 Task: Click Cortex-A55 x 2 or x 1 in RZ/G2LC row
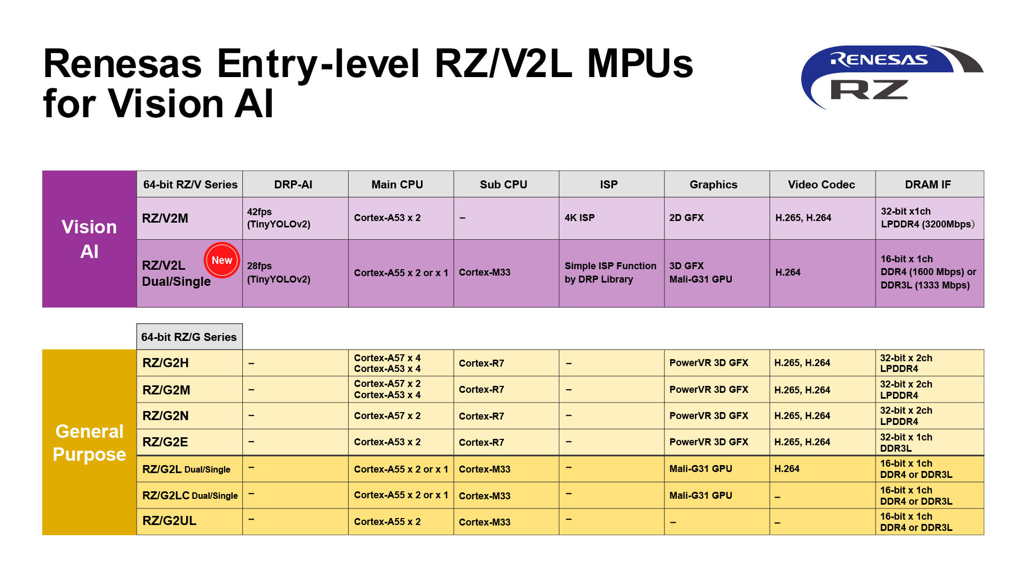[401, 495]
